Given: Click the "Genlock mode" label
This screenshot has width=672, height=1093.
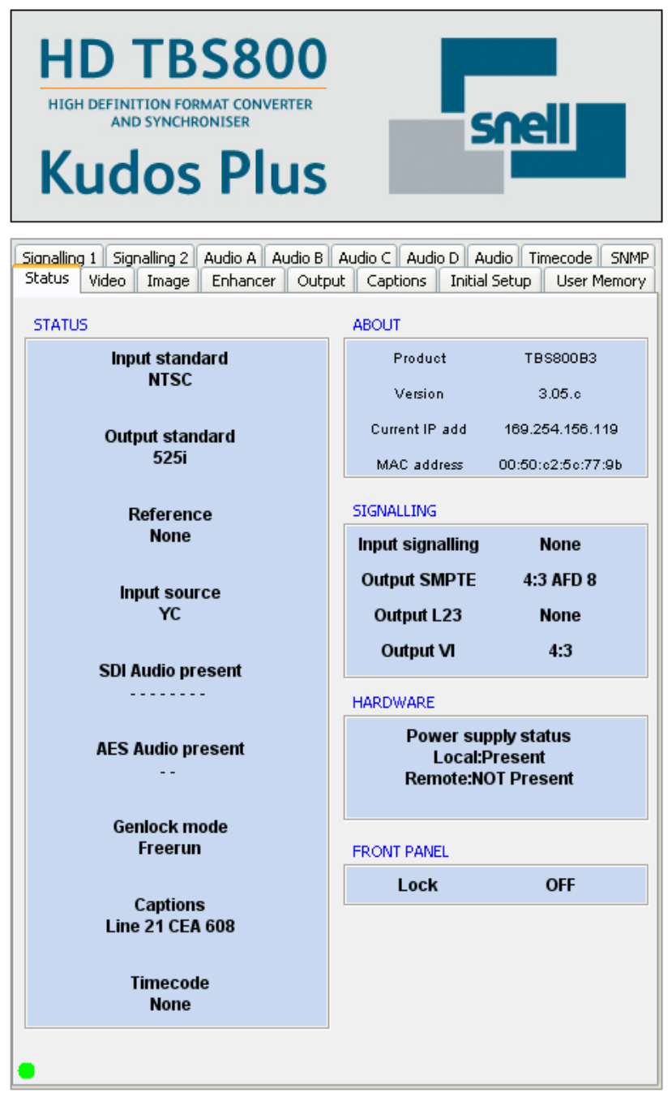Looking at the screenshot, I should point(170,827).
